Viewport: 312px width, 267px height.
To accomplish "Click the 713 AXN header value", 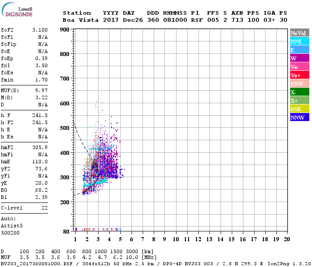I will [x=237, y=20].
